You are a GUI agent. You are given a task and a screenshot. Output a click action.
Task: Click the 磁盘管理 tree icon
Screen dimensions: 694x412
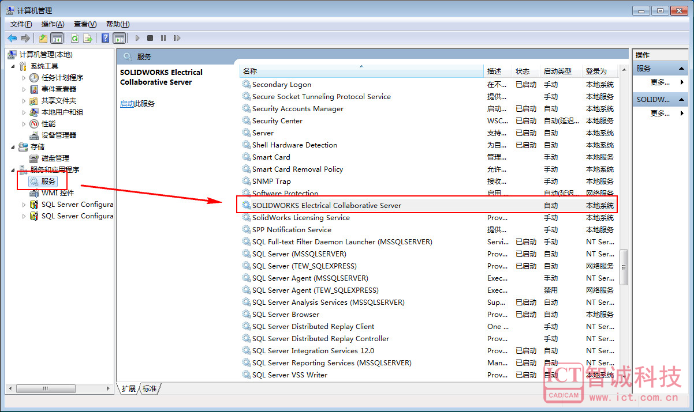[34, 158]
